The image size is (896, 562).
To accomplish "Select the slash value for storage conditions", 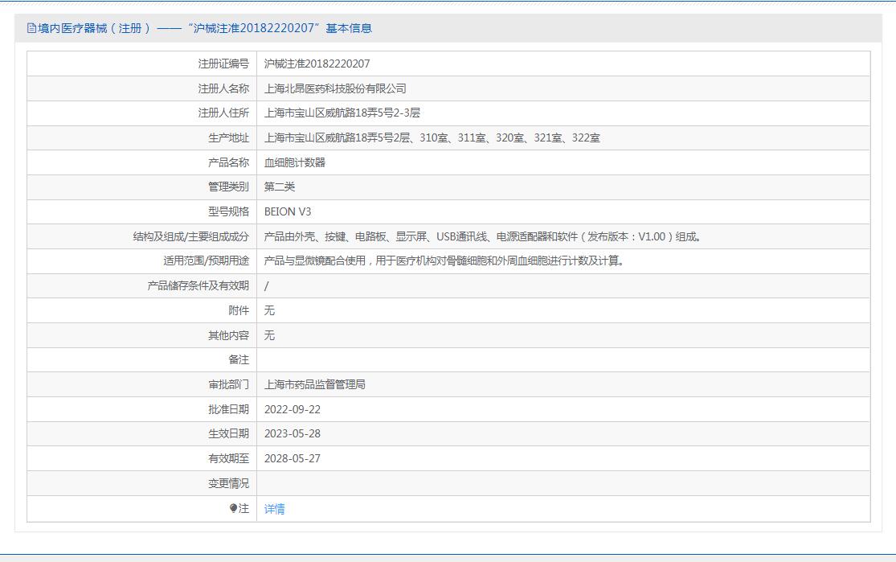I will click(266, 286).
